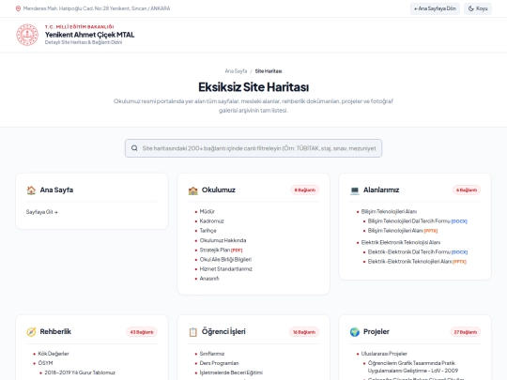507x380 pixels.
Task: Focus the site map filter search field
Action: point(253,148)
